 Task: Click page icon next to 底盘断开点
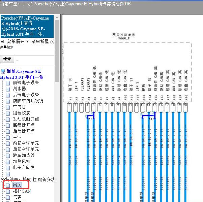[x=8, y=125]
